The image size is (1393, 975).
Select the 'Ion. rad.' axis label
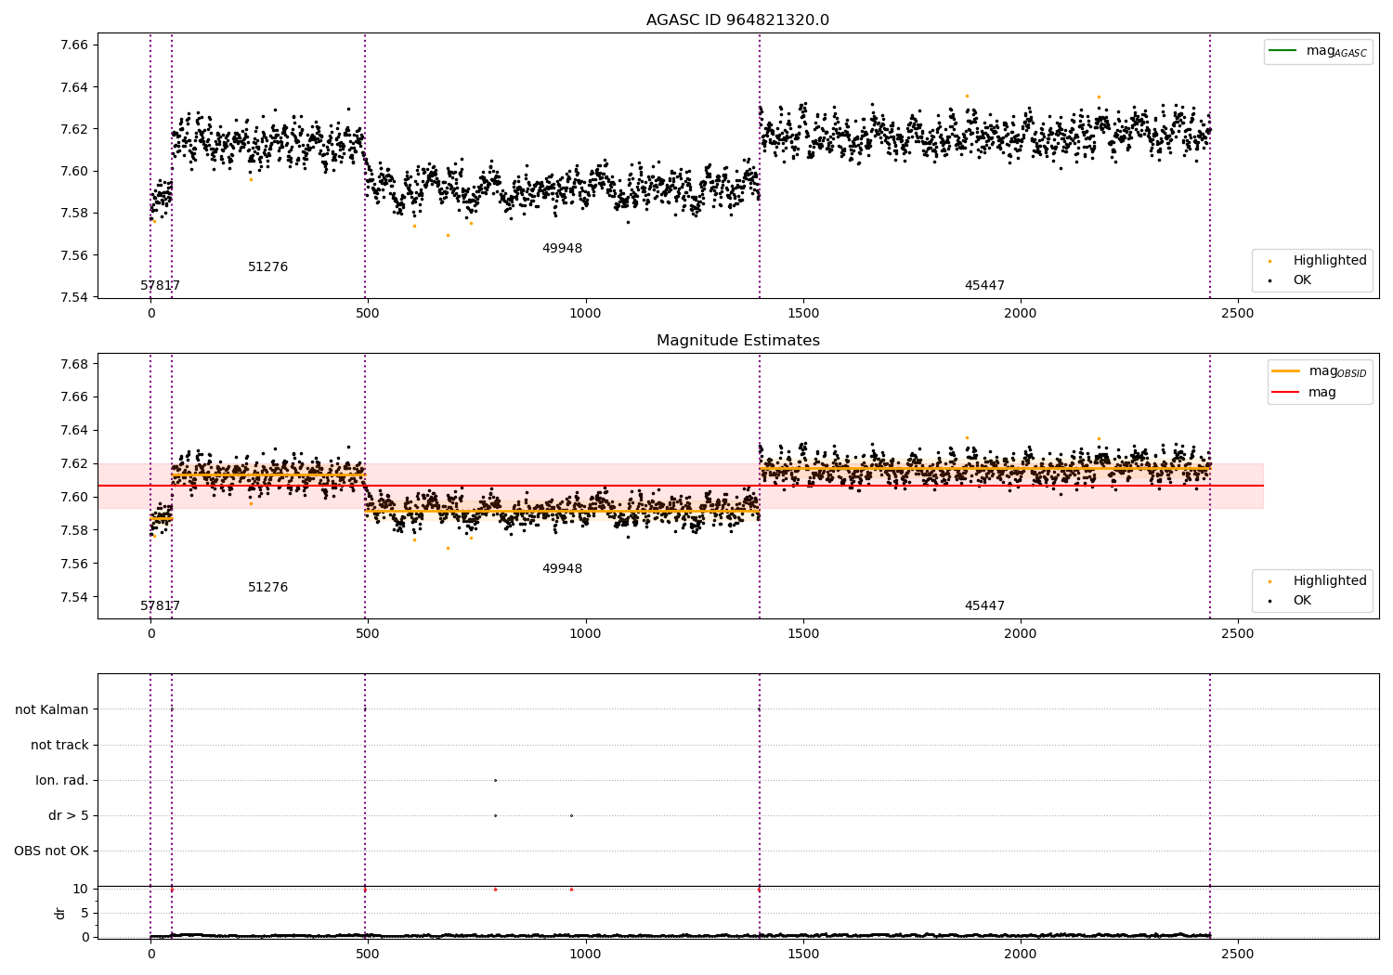[x=62, y=781]
